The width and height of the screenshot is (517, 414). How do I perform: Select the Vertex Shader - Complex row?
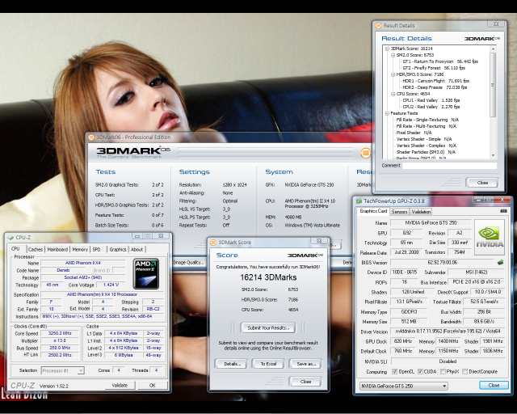(427, 146)
